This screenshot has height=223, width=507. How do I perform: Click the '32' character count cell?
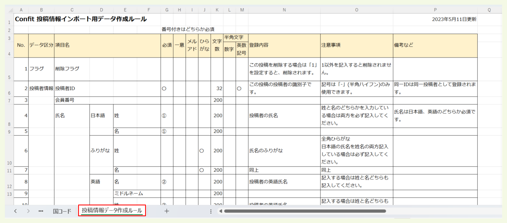[x=217, y=89]
